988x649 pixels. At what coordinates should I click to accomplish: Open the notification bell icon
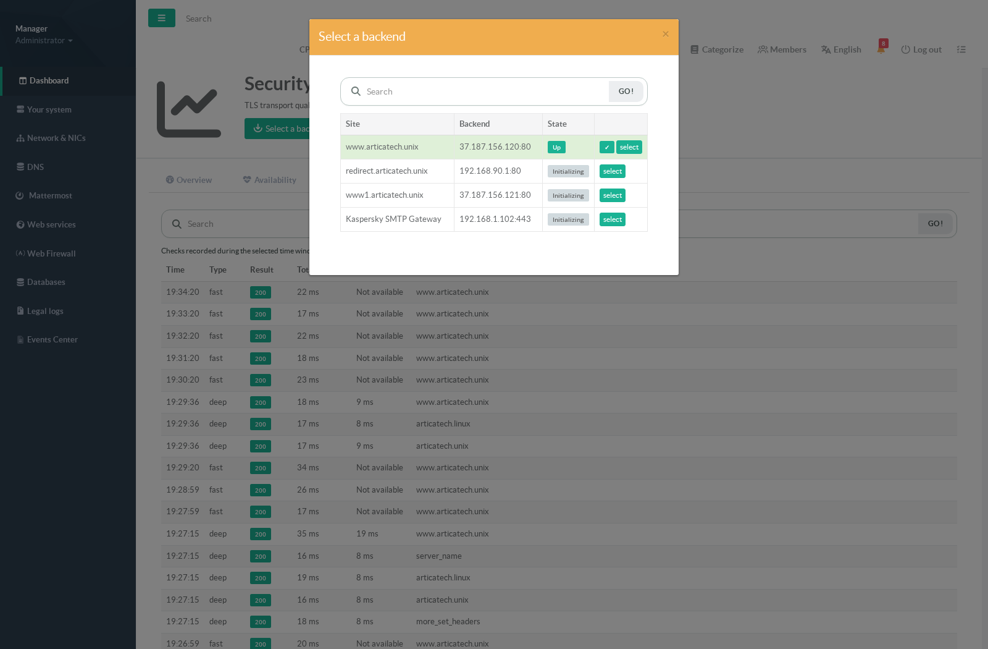(881, 48)
